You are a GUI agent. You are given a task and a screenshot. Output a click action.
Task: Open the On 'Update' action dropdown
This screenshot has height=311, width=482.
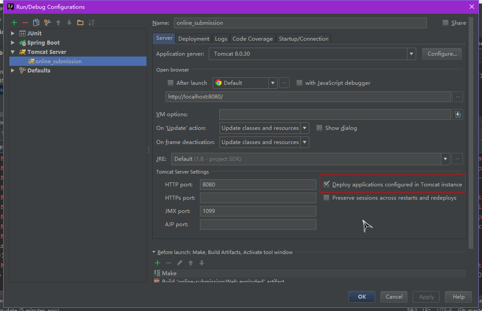coord(305,128)
